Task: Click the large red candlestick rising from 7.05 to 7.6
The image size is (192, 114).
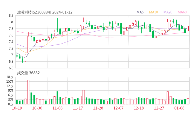Action: [28, 45]
